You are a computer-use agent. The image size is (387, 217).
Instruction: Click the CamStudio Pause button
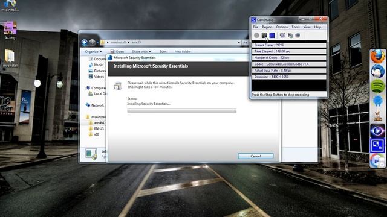click(264, 36)
